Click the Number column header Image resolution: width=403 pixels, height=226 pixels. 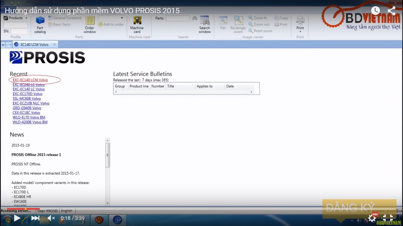[158, 86]
